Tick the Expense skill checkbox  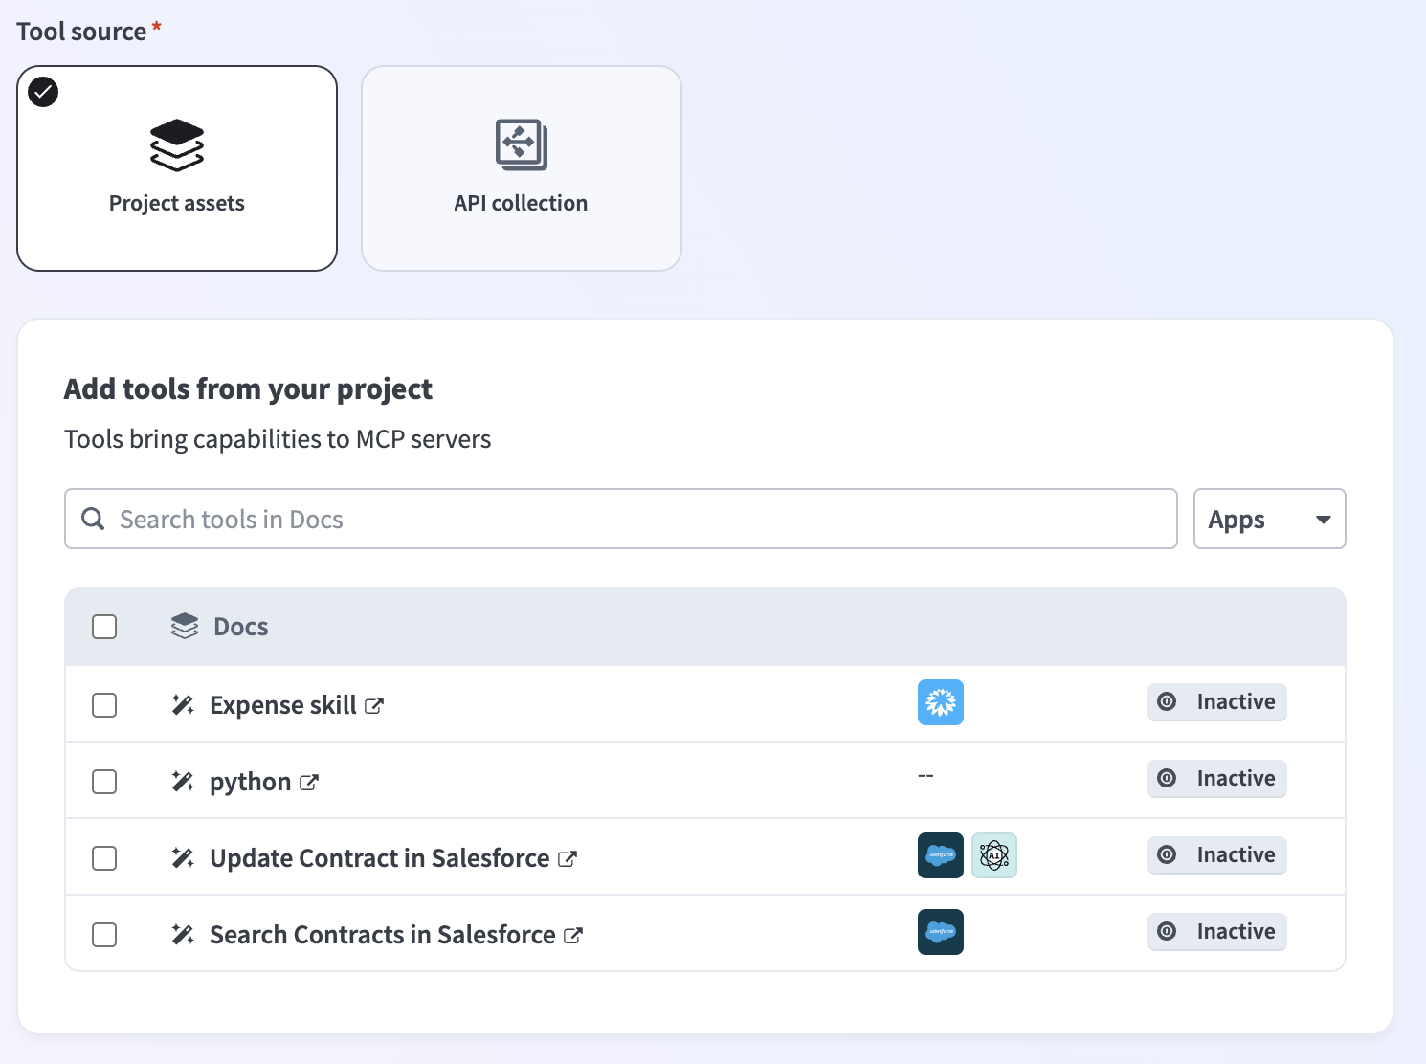[x=104, y=705]
